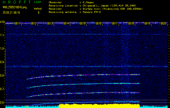
Task: Select the file name KN9_2505210610.png
Action: [x=15, y=8]
